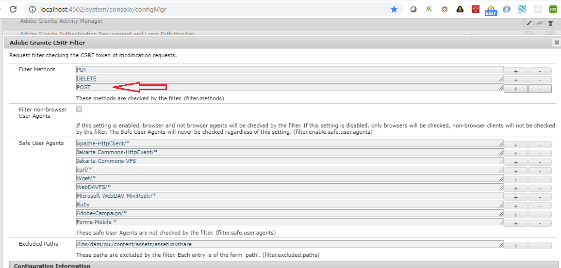
Task: Add a filter method after POST
Action: (x=515, y=89)
